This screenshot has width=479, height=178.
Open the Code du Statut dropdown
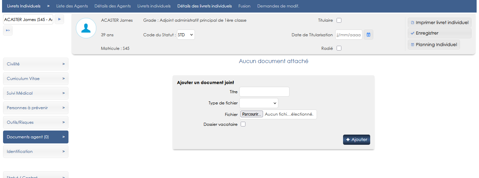coord(186,35)
